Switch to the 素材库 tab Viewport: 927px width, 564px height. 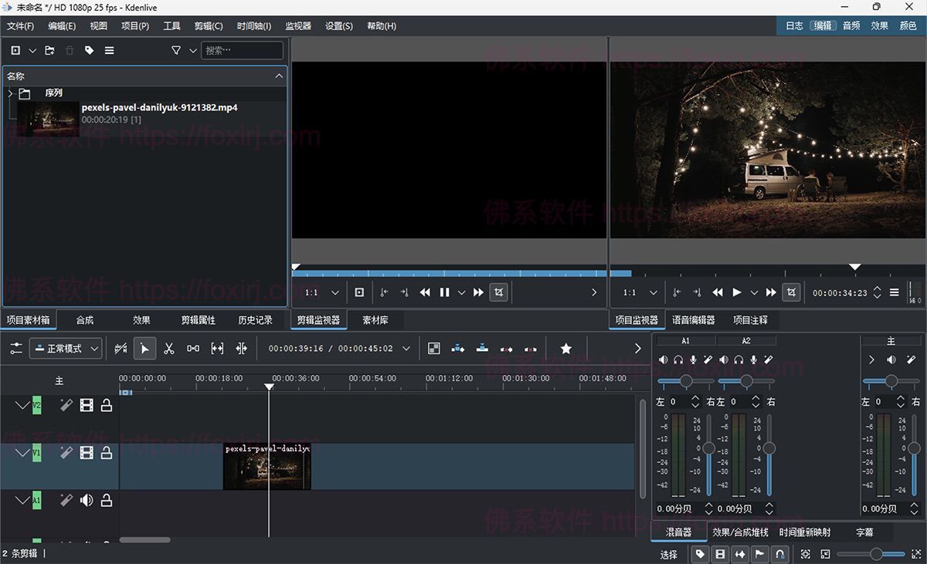point(375,320)
